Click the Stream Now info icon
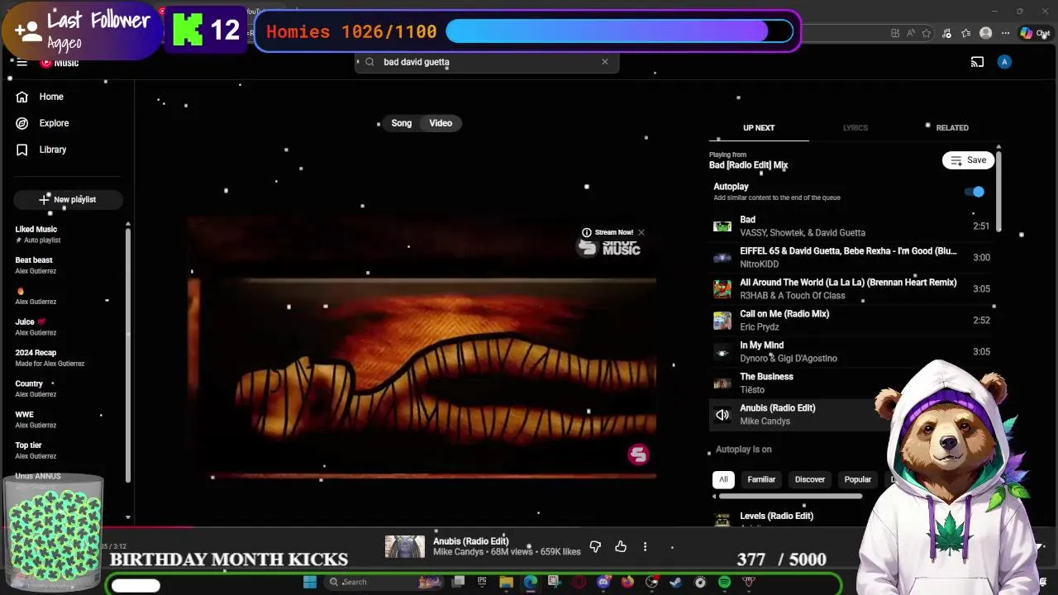The height and width of the screenshot is (595, 1058). [587, 232]
